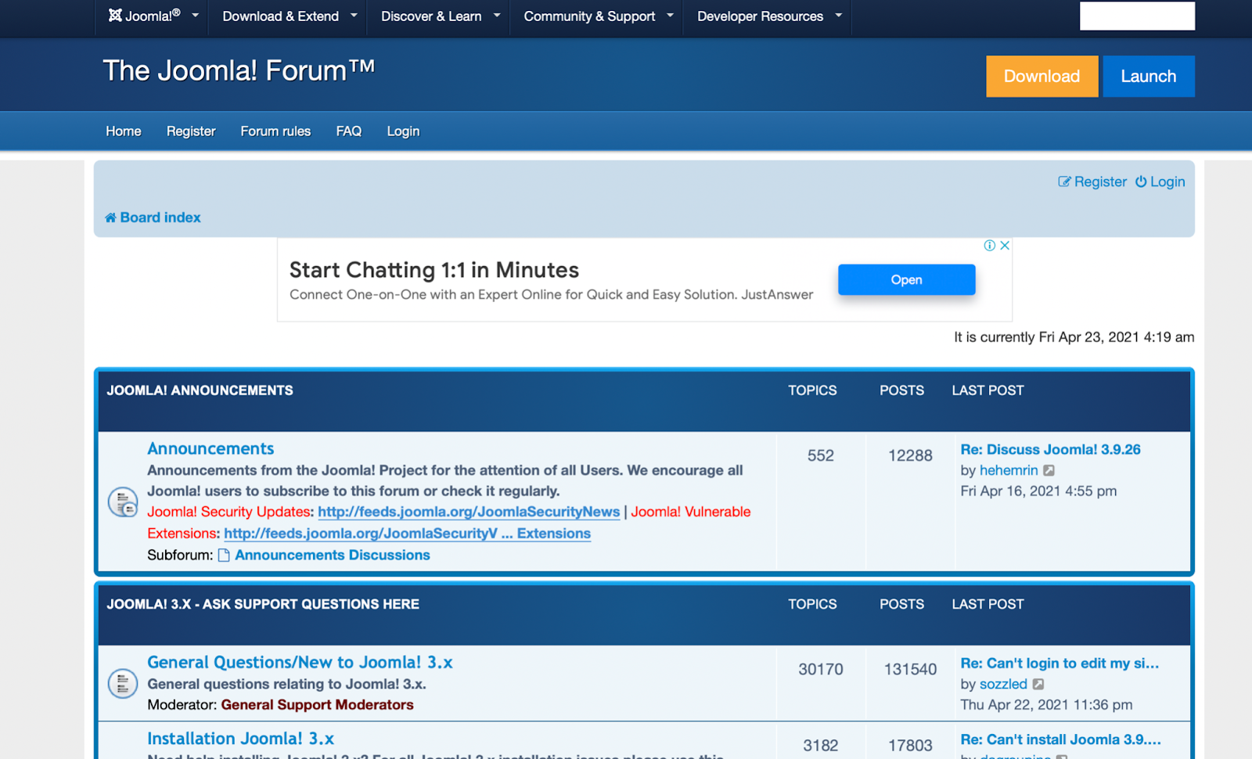Click the General Questions topics count 30170
The image size is (1252, 759).
tap(821, 669)
